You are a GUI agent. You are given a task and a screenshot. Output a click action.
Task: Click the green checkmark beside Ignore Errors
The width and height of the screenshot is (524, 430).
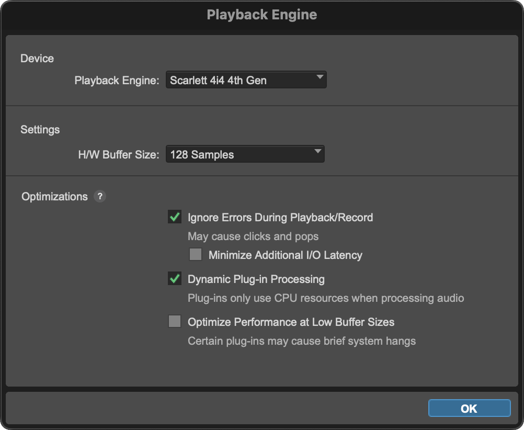(x=175, y=217)
